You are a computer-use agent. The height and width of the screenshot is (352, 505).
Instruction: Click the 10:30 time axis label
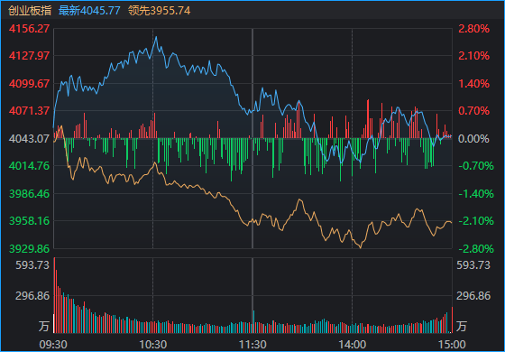point(153,345)
